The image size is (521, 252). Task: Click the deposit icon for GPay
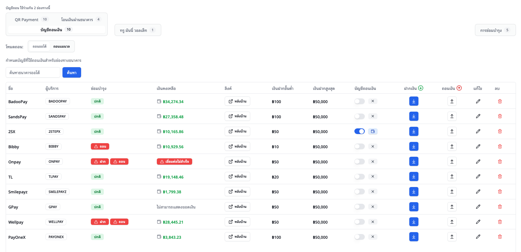[x=413, y=207]
